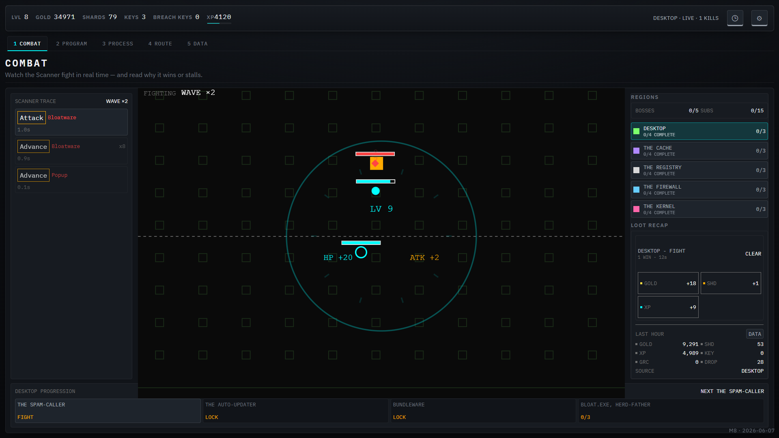The width and height of the screenshot is (779, 438).
Task: Select The Firewall region row
Action: 699,190
